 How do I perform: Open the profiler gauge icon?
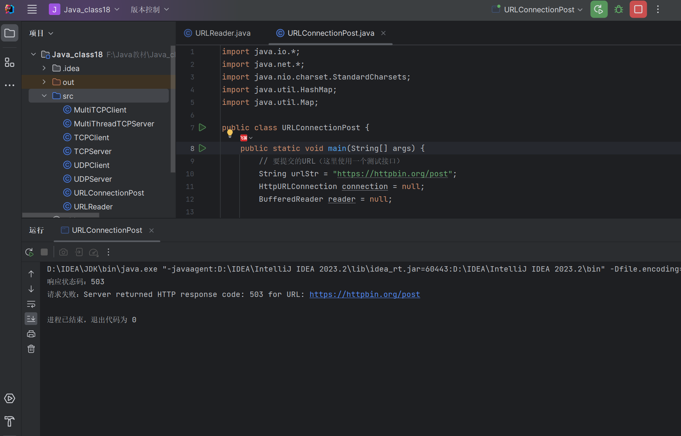(93, 252)
